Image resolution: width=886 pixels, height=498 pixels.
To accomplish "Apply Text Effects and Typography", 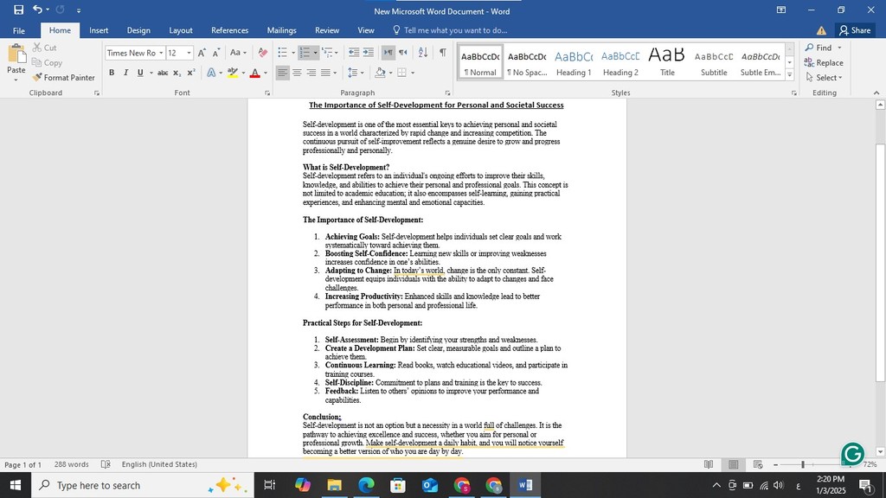I will pos(211,73).
